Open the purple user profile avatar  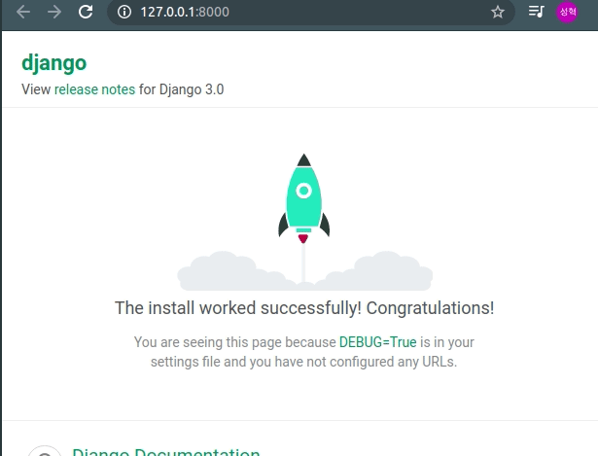point(567,12)
